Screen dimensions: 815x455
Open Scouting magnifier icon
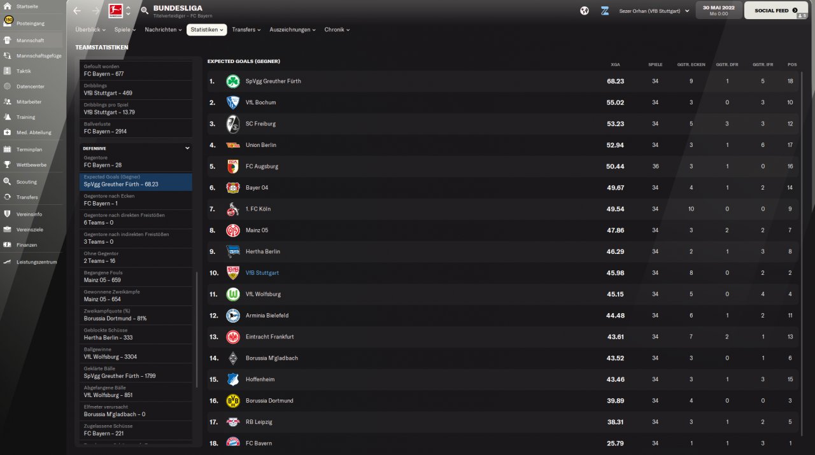point(8,181)
